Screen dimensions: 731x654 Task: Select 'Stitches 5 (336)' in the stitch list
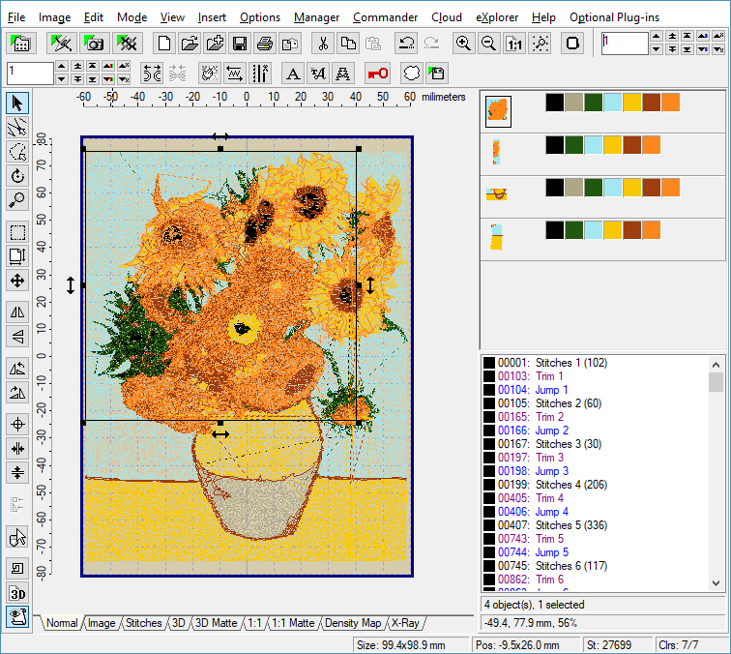click(567, 525)
